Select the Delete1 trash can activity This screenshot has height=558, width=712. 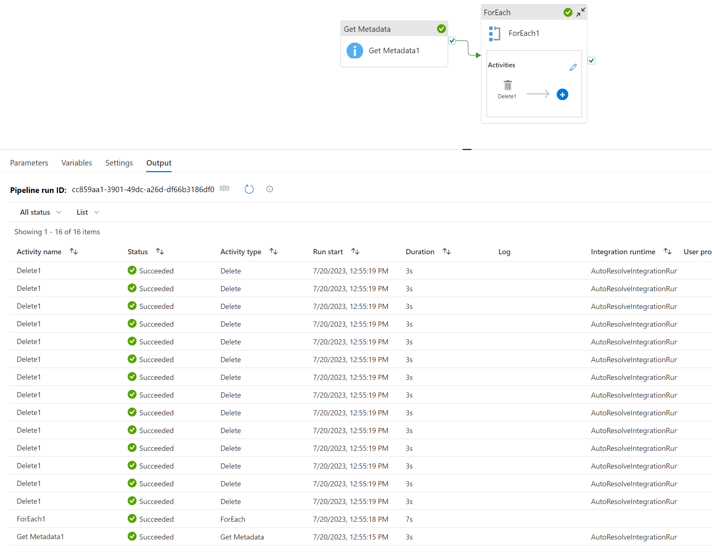tap(507, 86)
